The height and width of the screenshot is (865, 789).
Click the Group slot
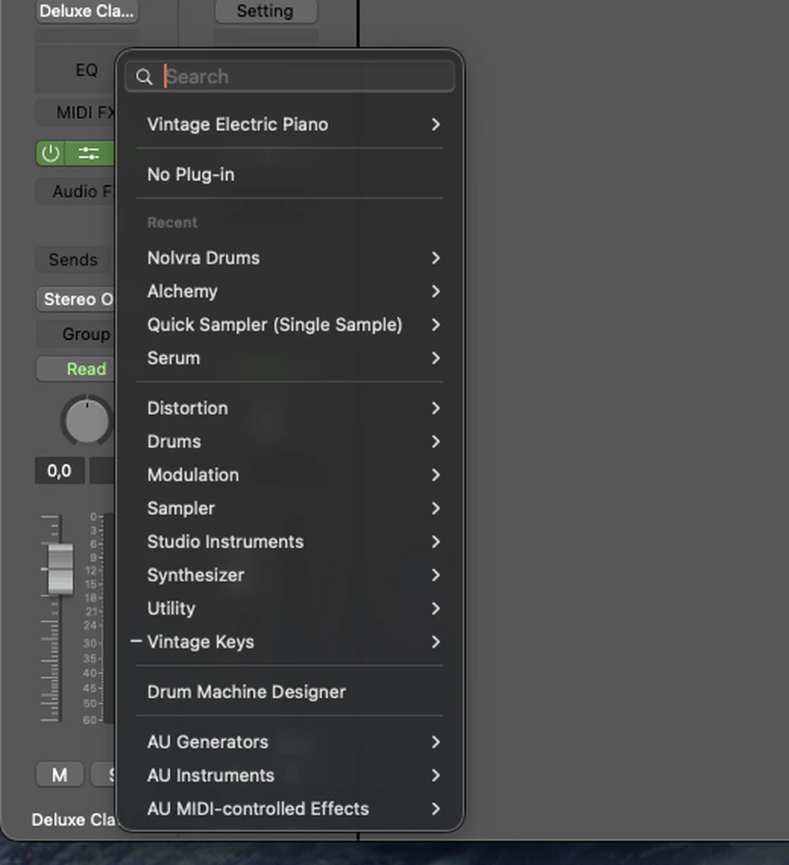pyautogui.click(x=76, y=334)
